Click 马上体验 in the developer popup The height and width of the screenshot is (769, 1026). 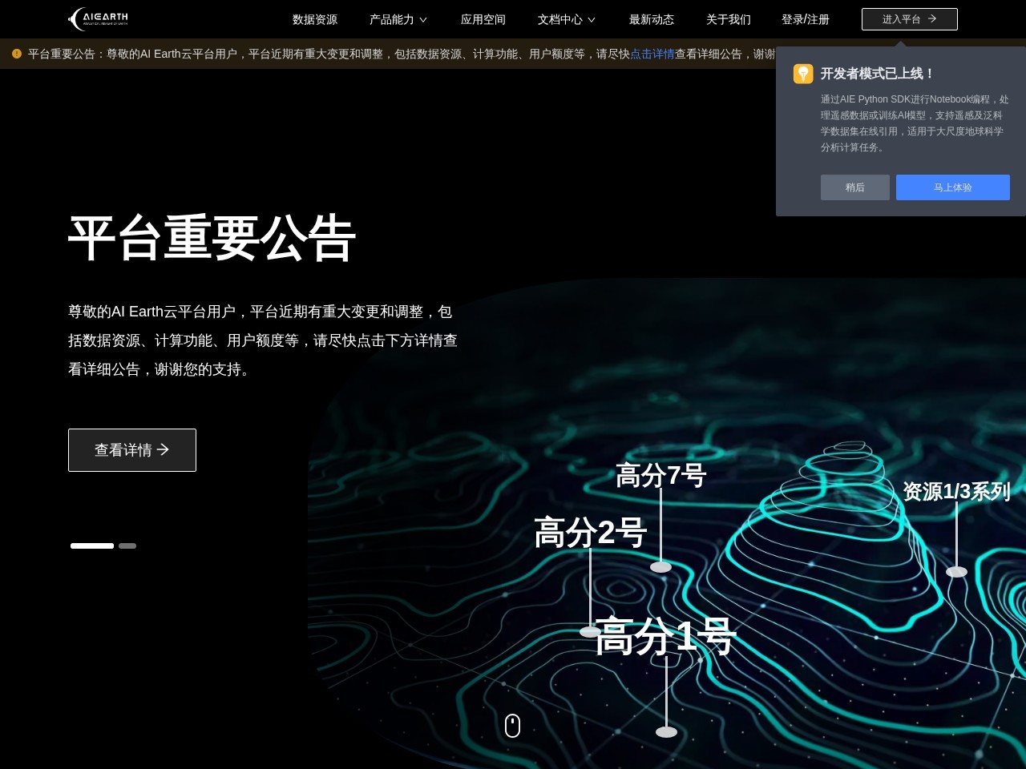953,187
